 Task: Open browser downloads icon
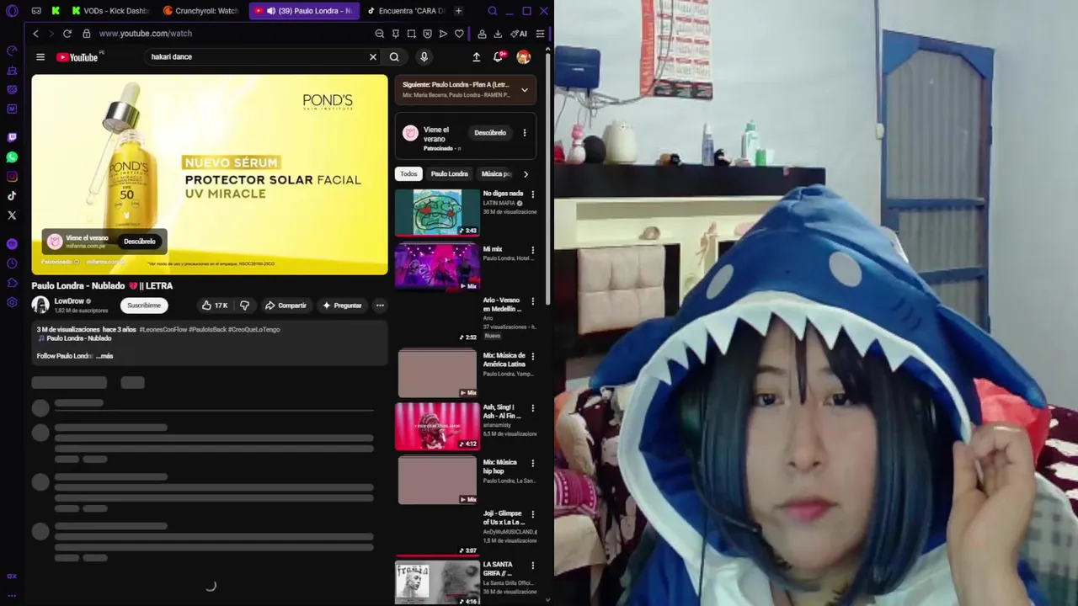pyautogui.click(x=498, y=34)
